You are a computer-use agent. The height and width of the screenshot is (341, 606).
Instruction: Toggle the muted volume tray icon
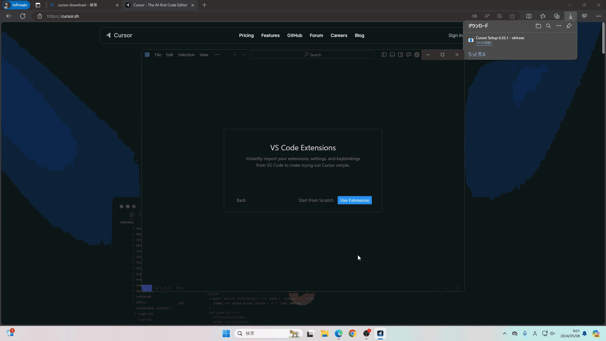click(552, 333)
